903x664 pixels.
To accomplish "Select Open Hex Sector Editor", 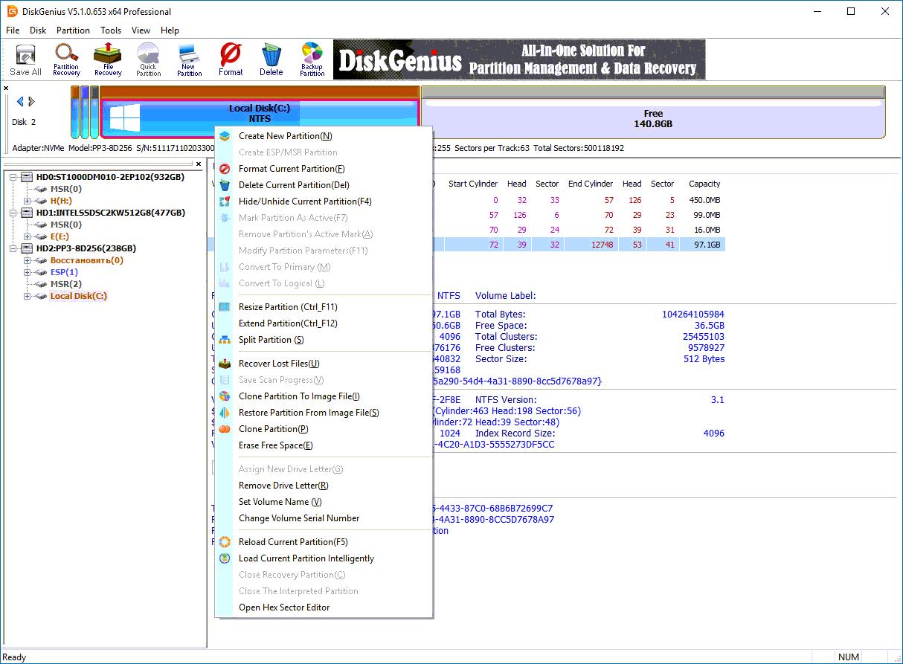I will [284, 607].
